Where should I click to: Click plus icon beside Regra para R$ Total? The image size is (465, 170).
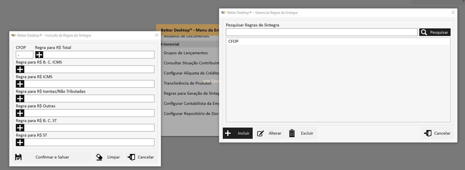tap(39, 55)
